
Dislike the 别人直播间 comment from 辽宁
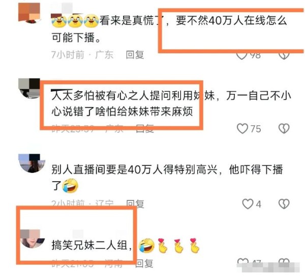[x=284, y=204]
